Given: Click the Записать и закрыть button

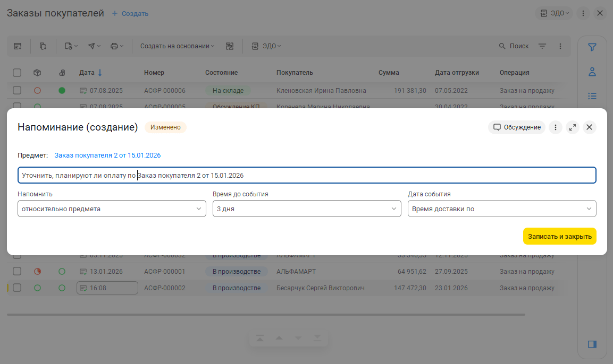Looking at the screenshot, I should pyautogui.click(x=559, y=237).
